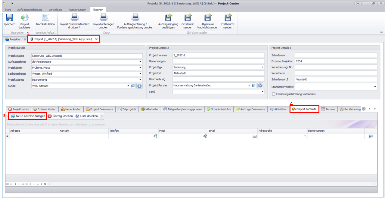Click the Projektunterlagen drucken printer icon
This screenshot has width=385, height=198.
click(x=103, y=18)
